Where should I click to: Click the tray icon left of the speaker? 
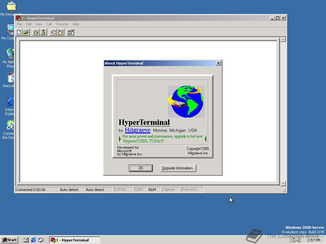point(293,240)
